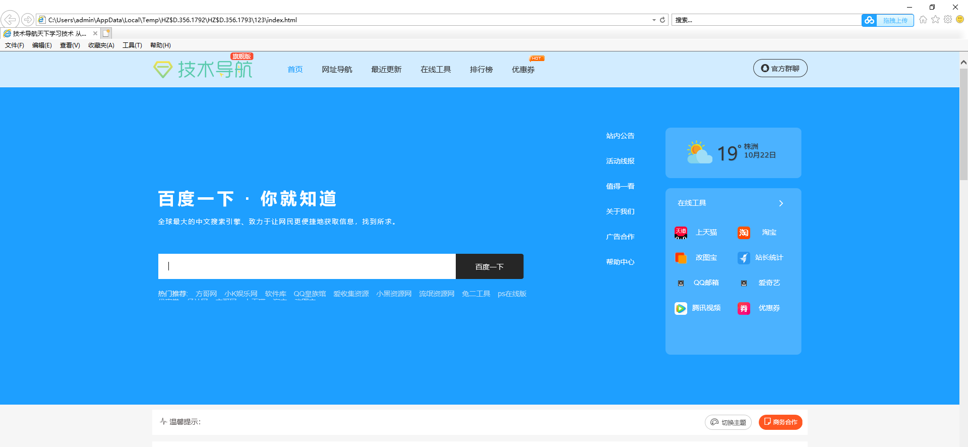Image resolution: width=968 pixels, height=447 pixels.
Task: Click the 站长统计 blue icon
Action: [x=744, y=258]
